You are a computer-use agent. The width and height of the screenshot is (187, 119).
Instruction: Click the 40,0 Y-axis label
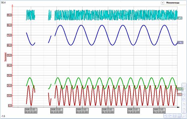(9, 65)
